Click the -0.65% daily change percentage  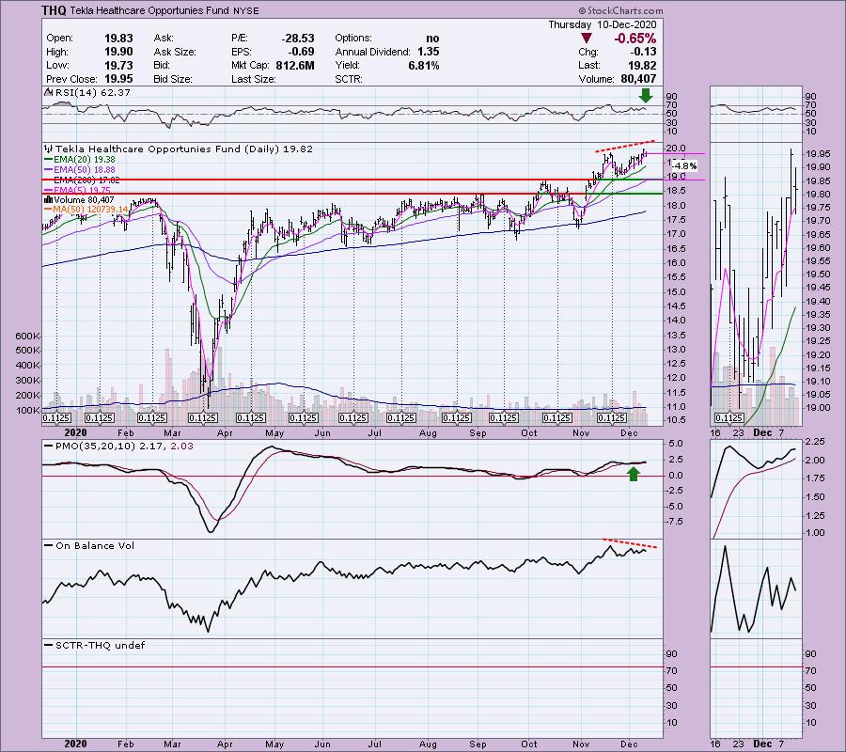click(635, 39)
